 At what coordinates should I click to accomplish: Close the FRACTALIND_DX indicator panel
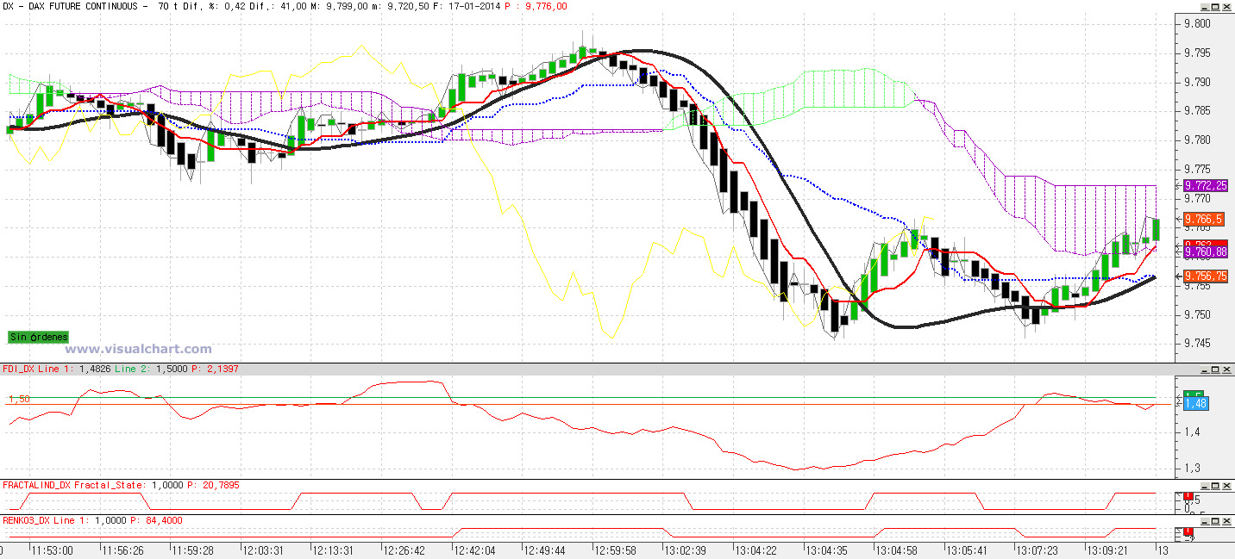1226,486
